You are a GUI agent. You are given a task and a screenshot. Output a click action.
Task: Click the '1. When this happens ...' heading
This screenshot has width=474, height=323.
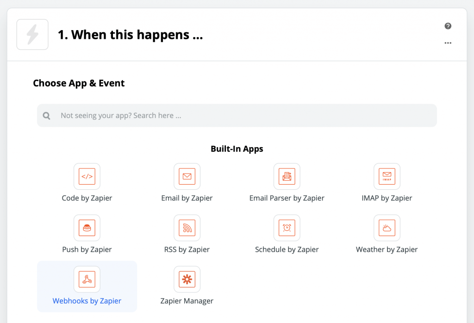(130, 35)
